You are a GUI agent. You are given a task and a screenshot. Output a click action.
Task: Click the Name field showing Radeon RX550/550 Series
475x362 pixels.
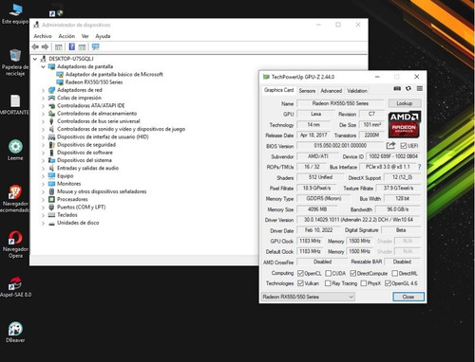(x=340, y=103)
